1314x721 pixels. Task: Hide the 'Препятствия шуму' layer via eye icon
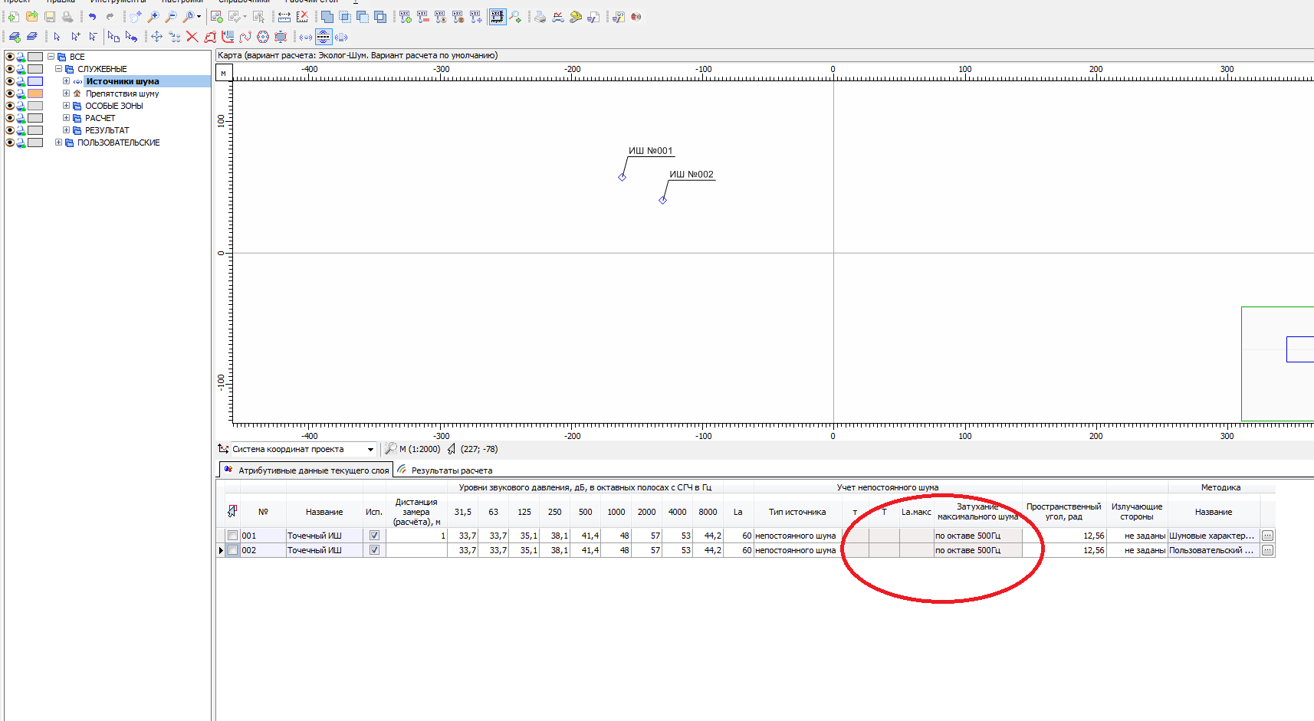pyautogui.click(x=10, y=93)
